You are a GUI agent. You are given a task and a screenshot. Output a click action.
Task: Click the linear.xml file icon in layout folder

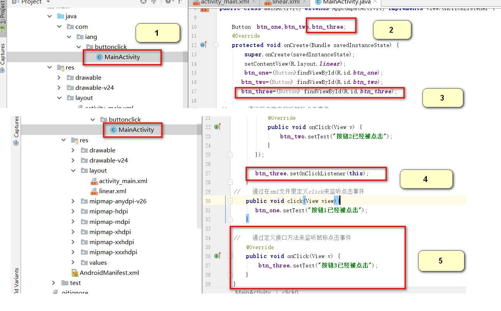94,191
